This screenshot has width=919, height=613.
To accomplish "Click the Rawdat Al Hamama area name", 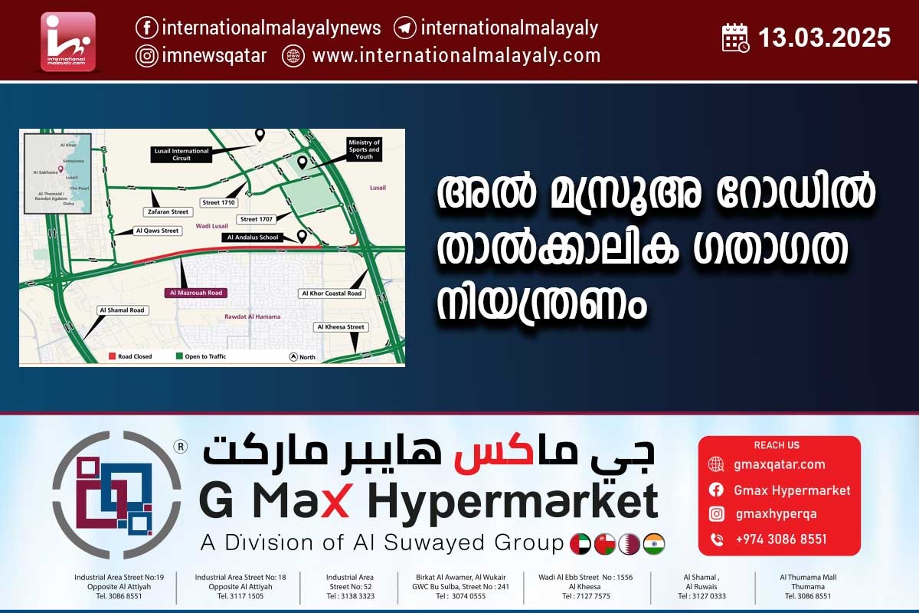I will click(x=253, y=316).
